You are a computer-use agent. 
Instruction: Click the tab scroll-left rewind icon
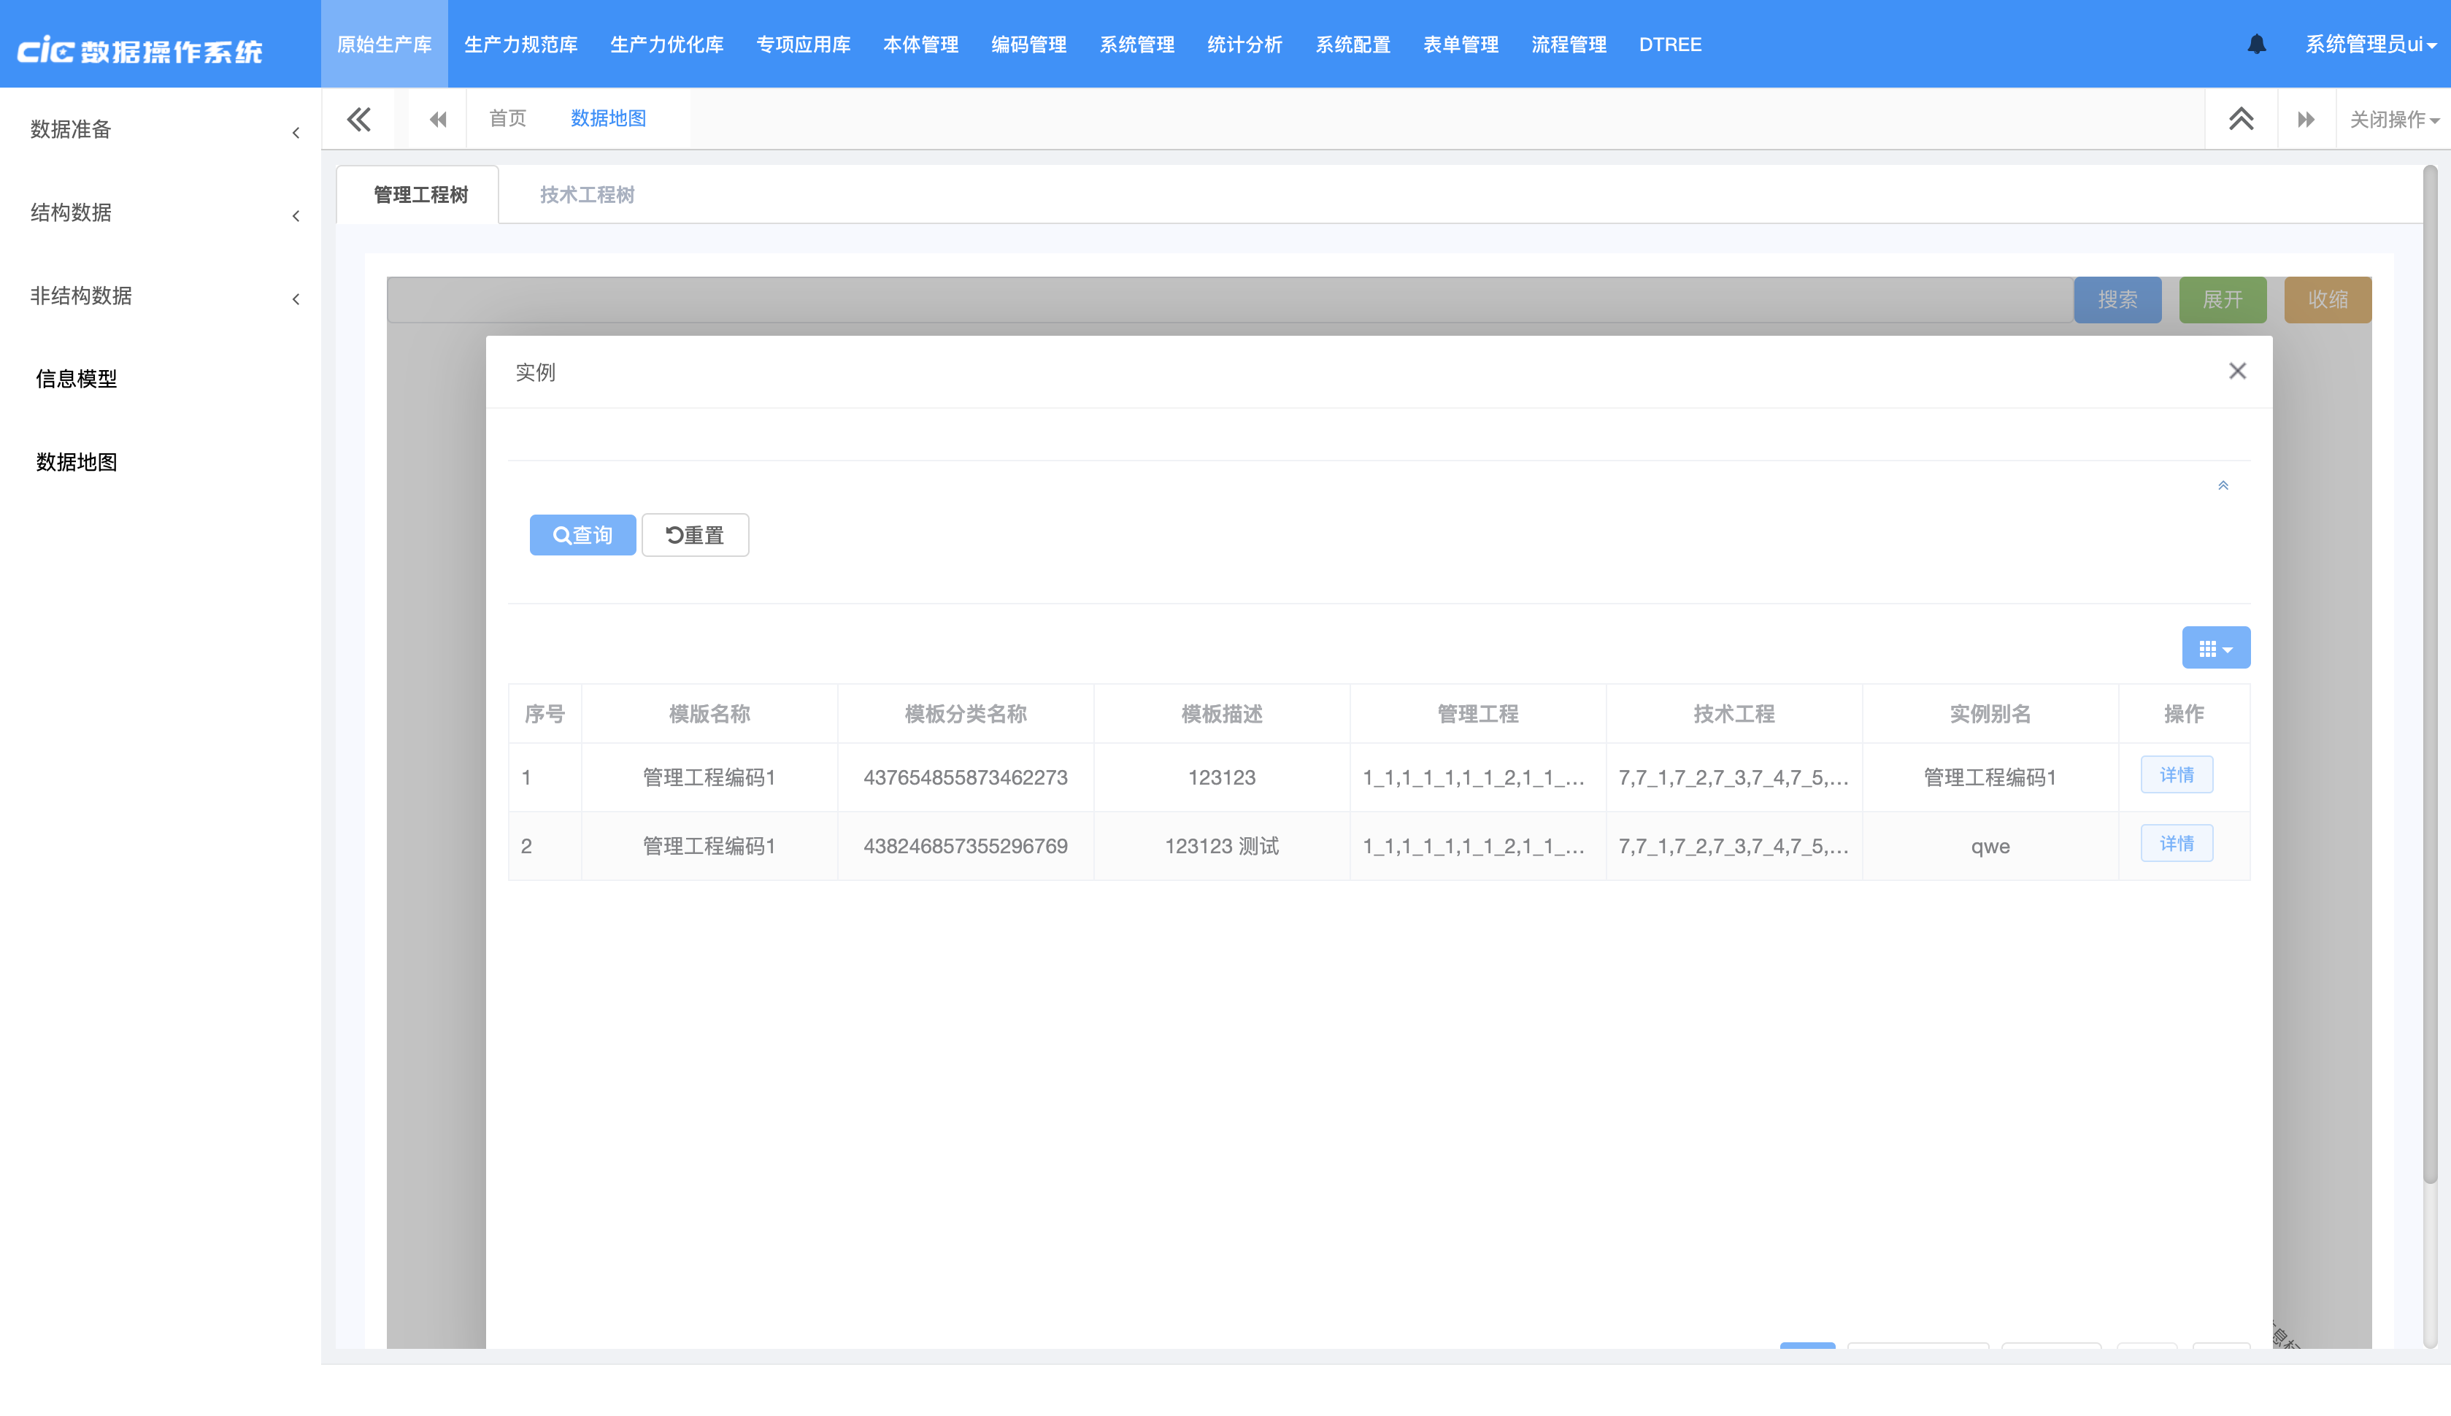click(437, 119)
